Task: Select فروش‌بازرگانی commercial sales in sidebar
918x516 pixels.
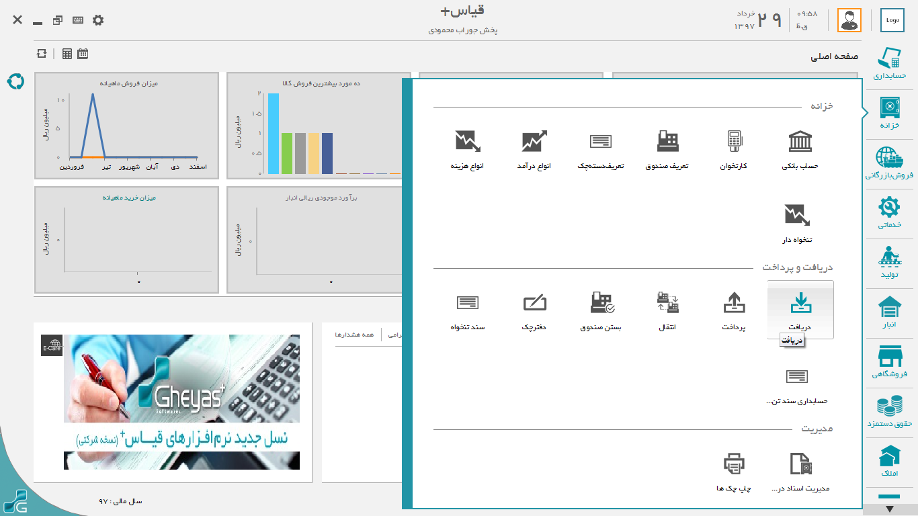Action: click(x=890, y=164)
